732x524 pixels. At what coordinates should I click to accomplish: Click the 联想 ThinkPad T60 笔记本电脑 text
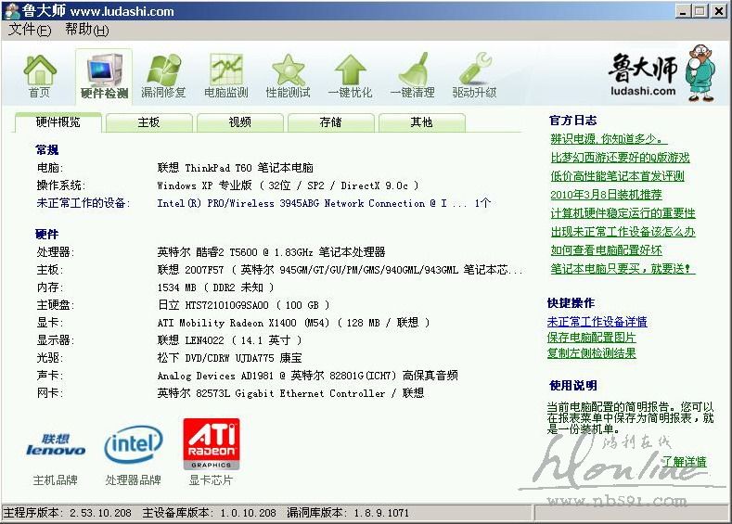[x=235, y=168]
